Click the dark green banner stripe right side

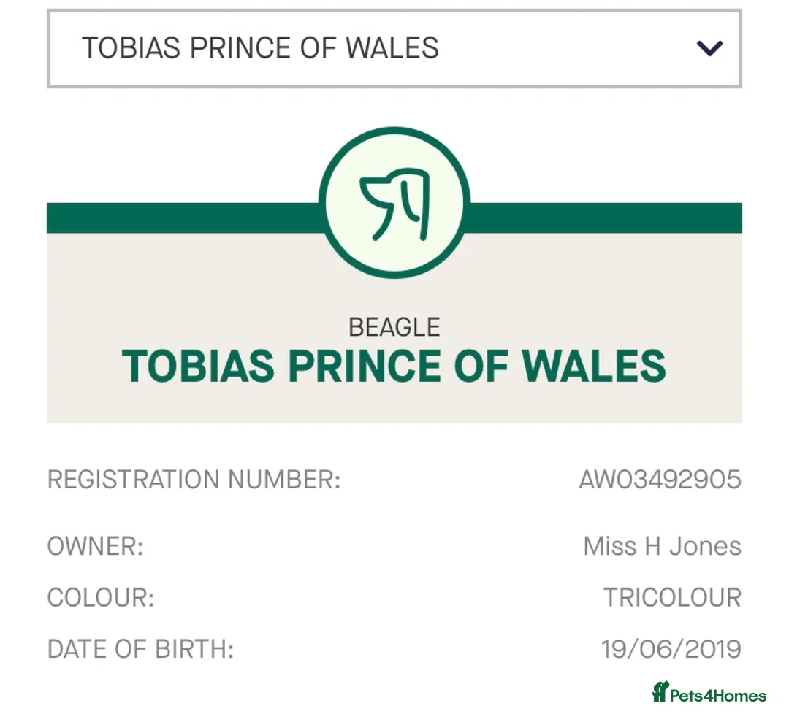tap(606, 218)
